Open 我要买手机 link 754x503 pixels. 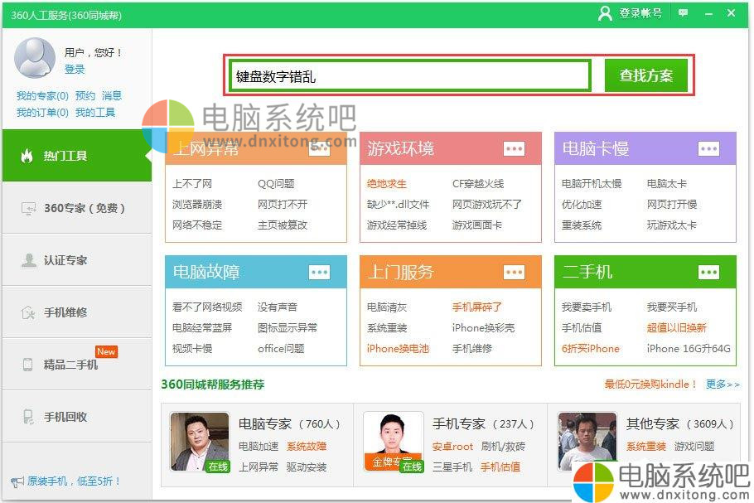(671, 307)
